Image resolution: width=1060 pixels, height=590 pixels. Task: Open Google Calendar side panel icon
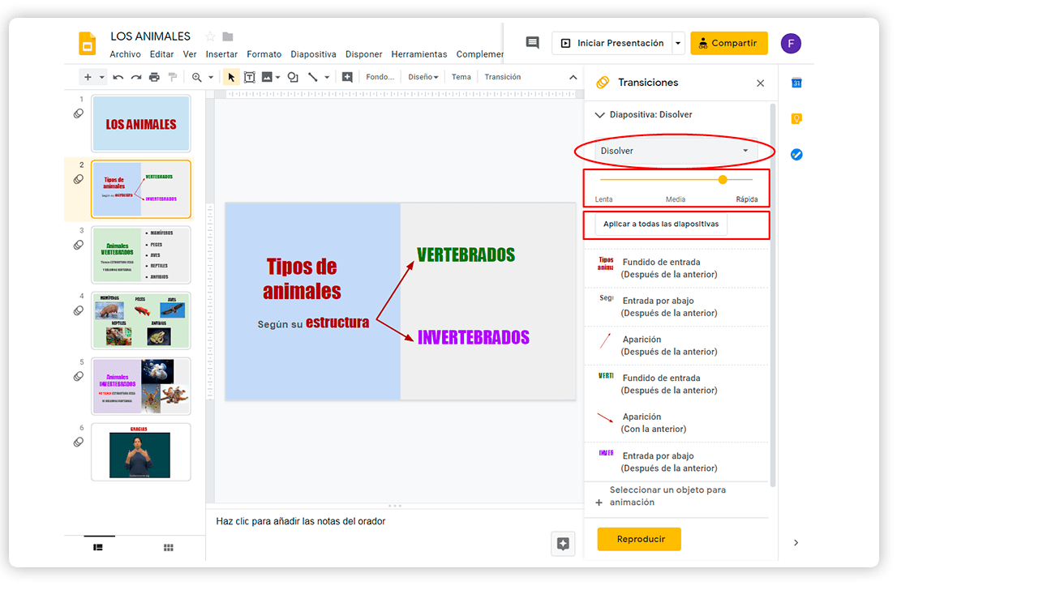(796, 83)
